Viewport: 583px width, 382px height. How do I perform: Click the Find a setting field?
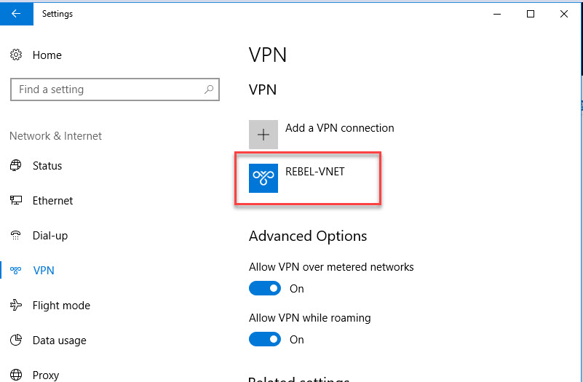point(115,89)
